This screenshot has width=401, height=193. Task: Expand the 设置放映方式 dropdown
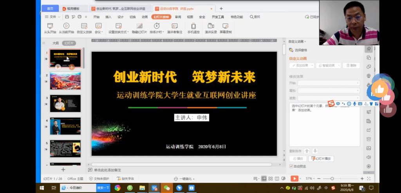click(x=119, y=32)
